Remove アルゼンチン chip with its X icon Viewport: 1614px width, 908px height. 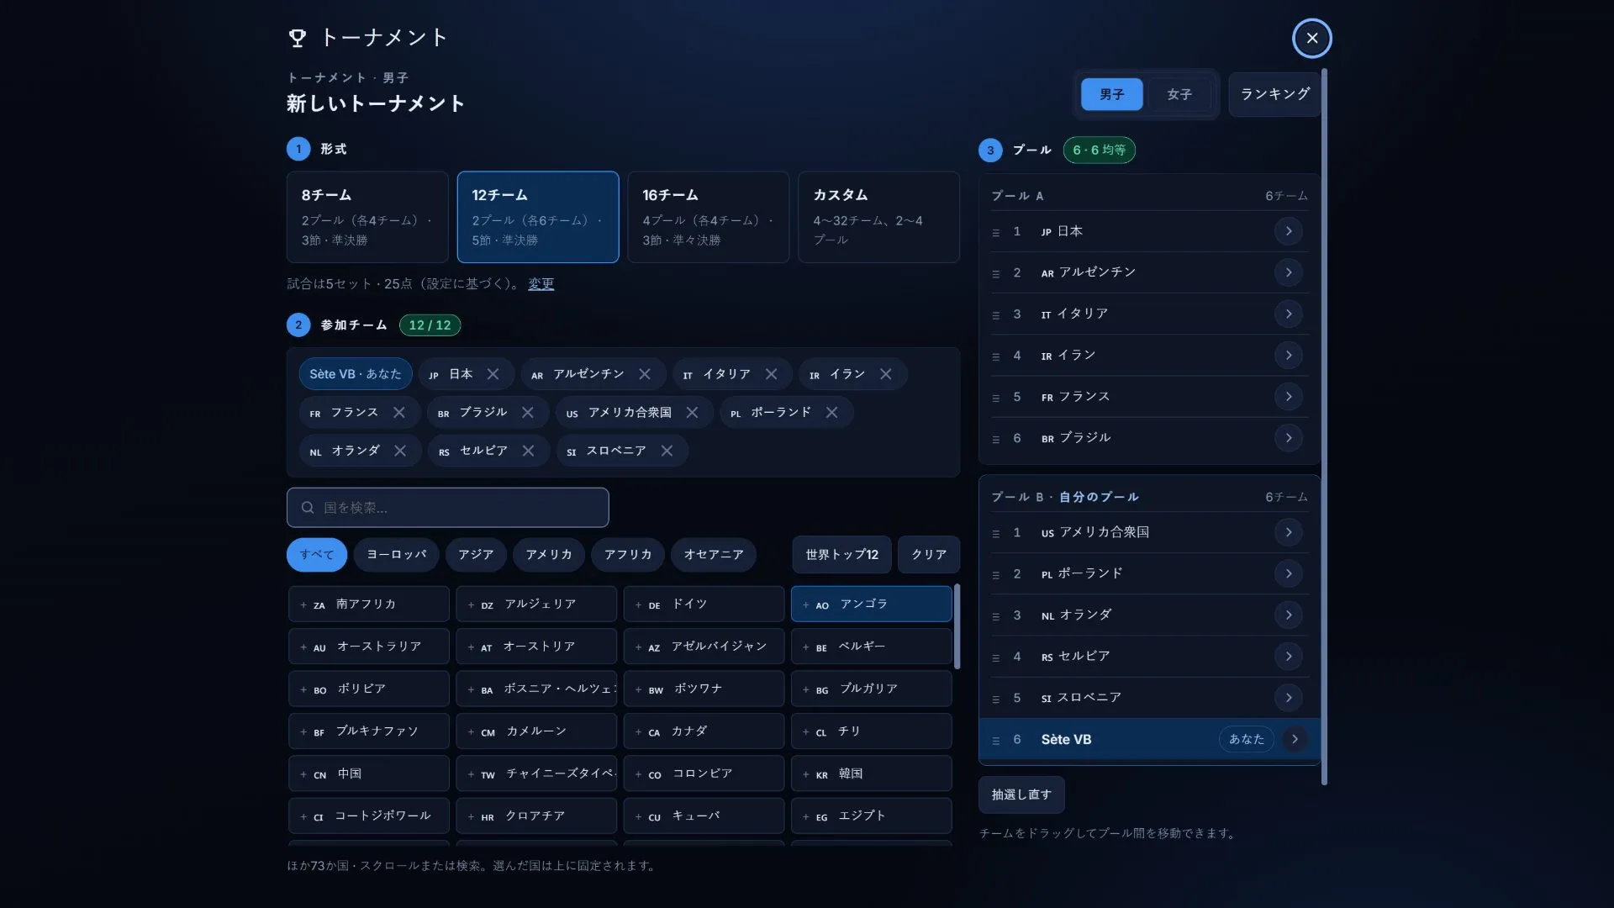[645, 374]
